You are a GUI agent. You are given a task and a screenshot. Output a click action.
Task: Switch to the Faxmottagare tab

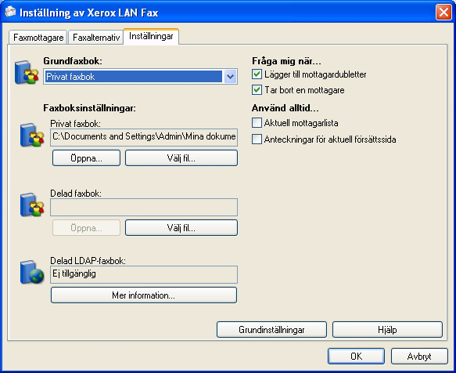coord(38,38)
